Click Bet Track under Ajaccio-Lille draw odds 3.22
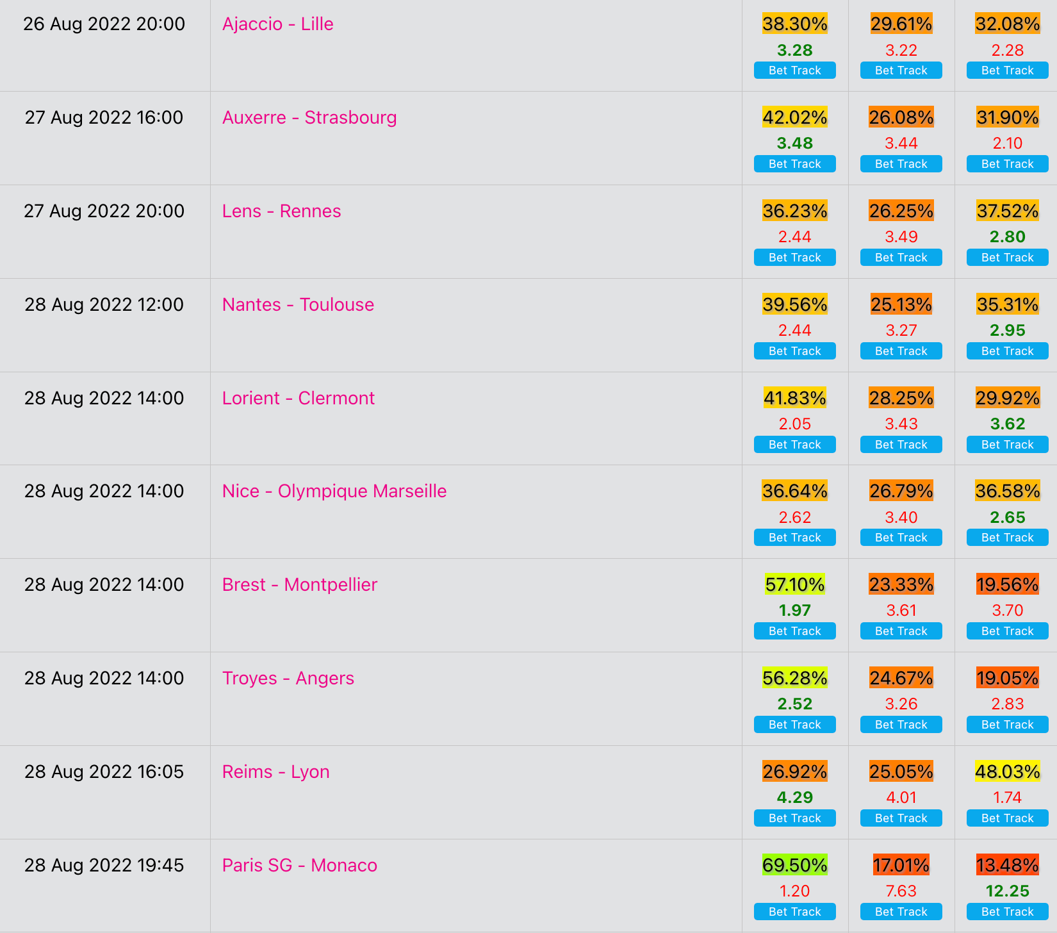The image size is (1057, 933). [901, 70]
